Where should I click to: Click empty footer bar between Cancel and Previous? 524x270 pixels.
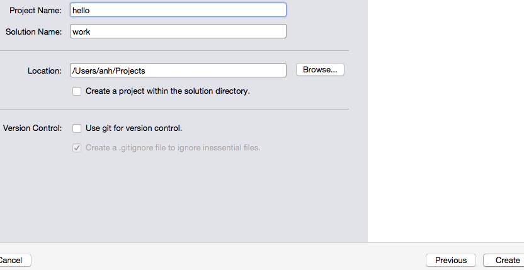(229, 257)
